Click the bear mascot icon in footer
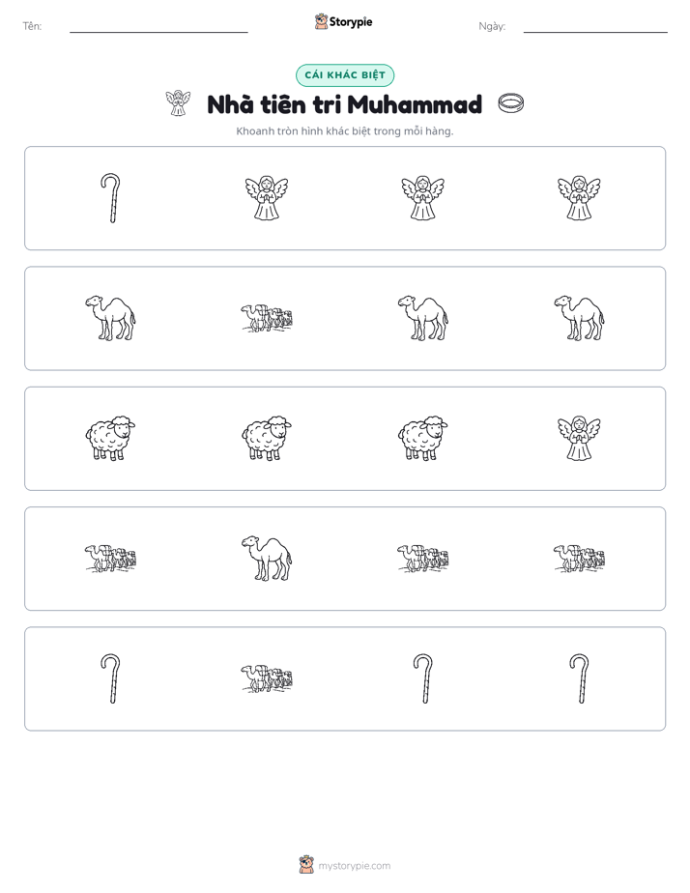 [x=306, y=865]
